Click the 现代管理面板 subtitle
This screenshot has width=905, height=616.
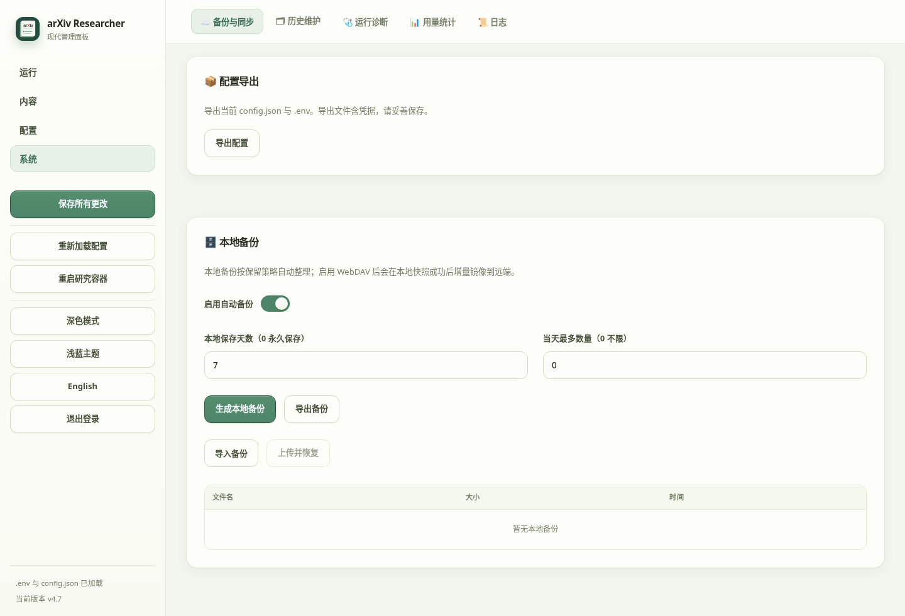68,37
